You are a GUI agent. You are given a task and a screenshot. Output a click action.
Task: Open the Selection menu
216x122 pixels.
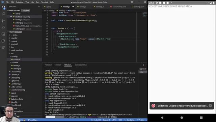click(x=20, y=2)
